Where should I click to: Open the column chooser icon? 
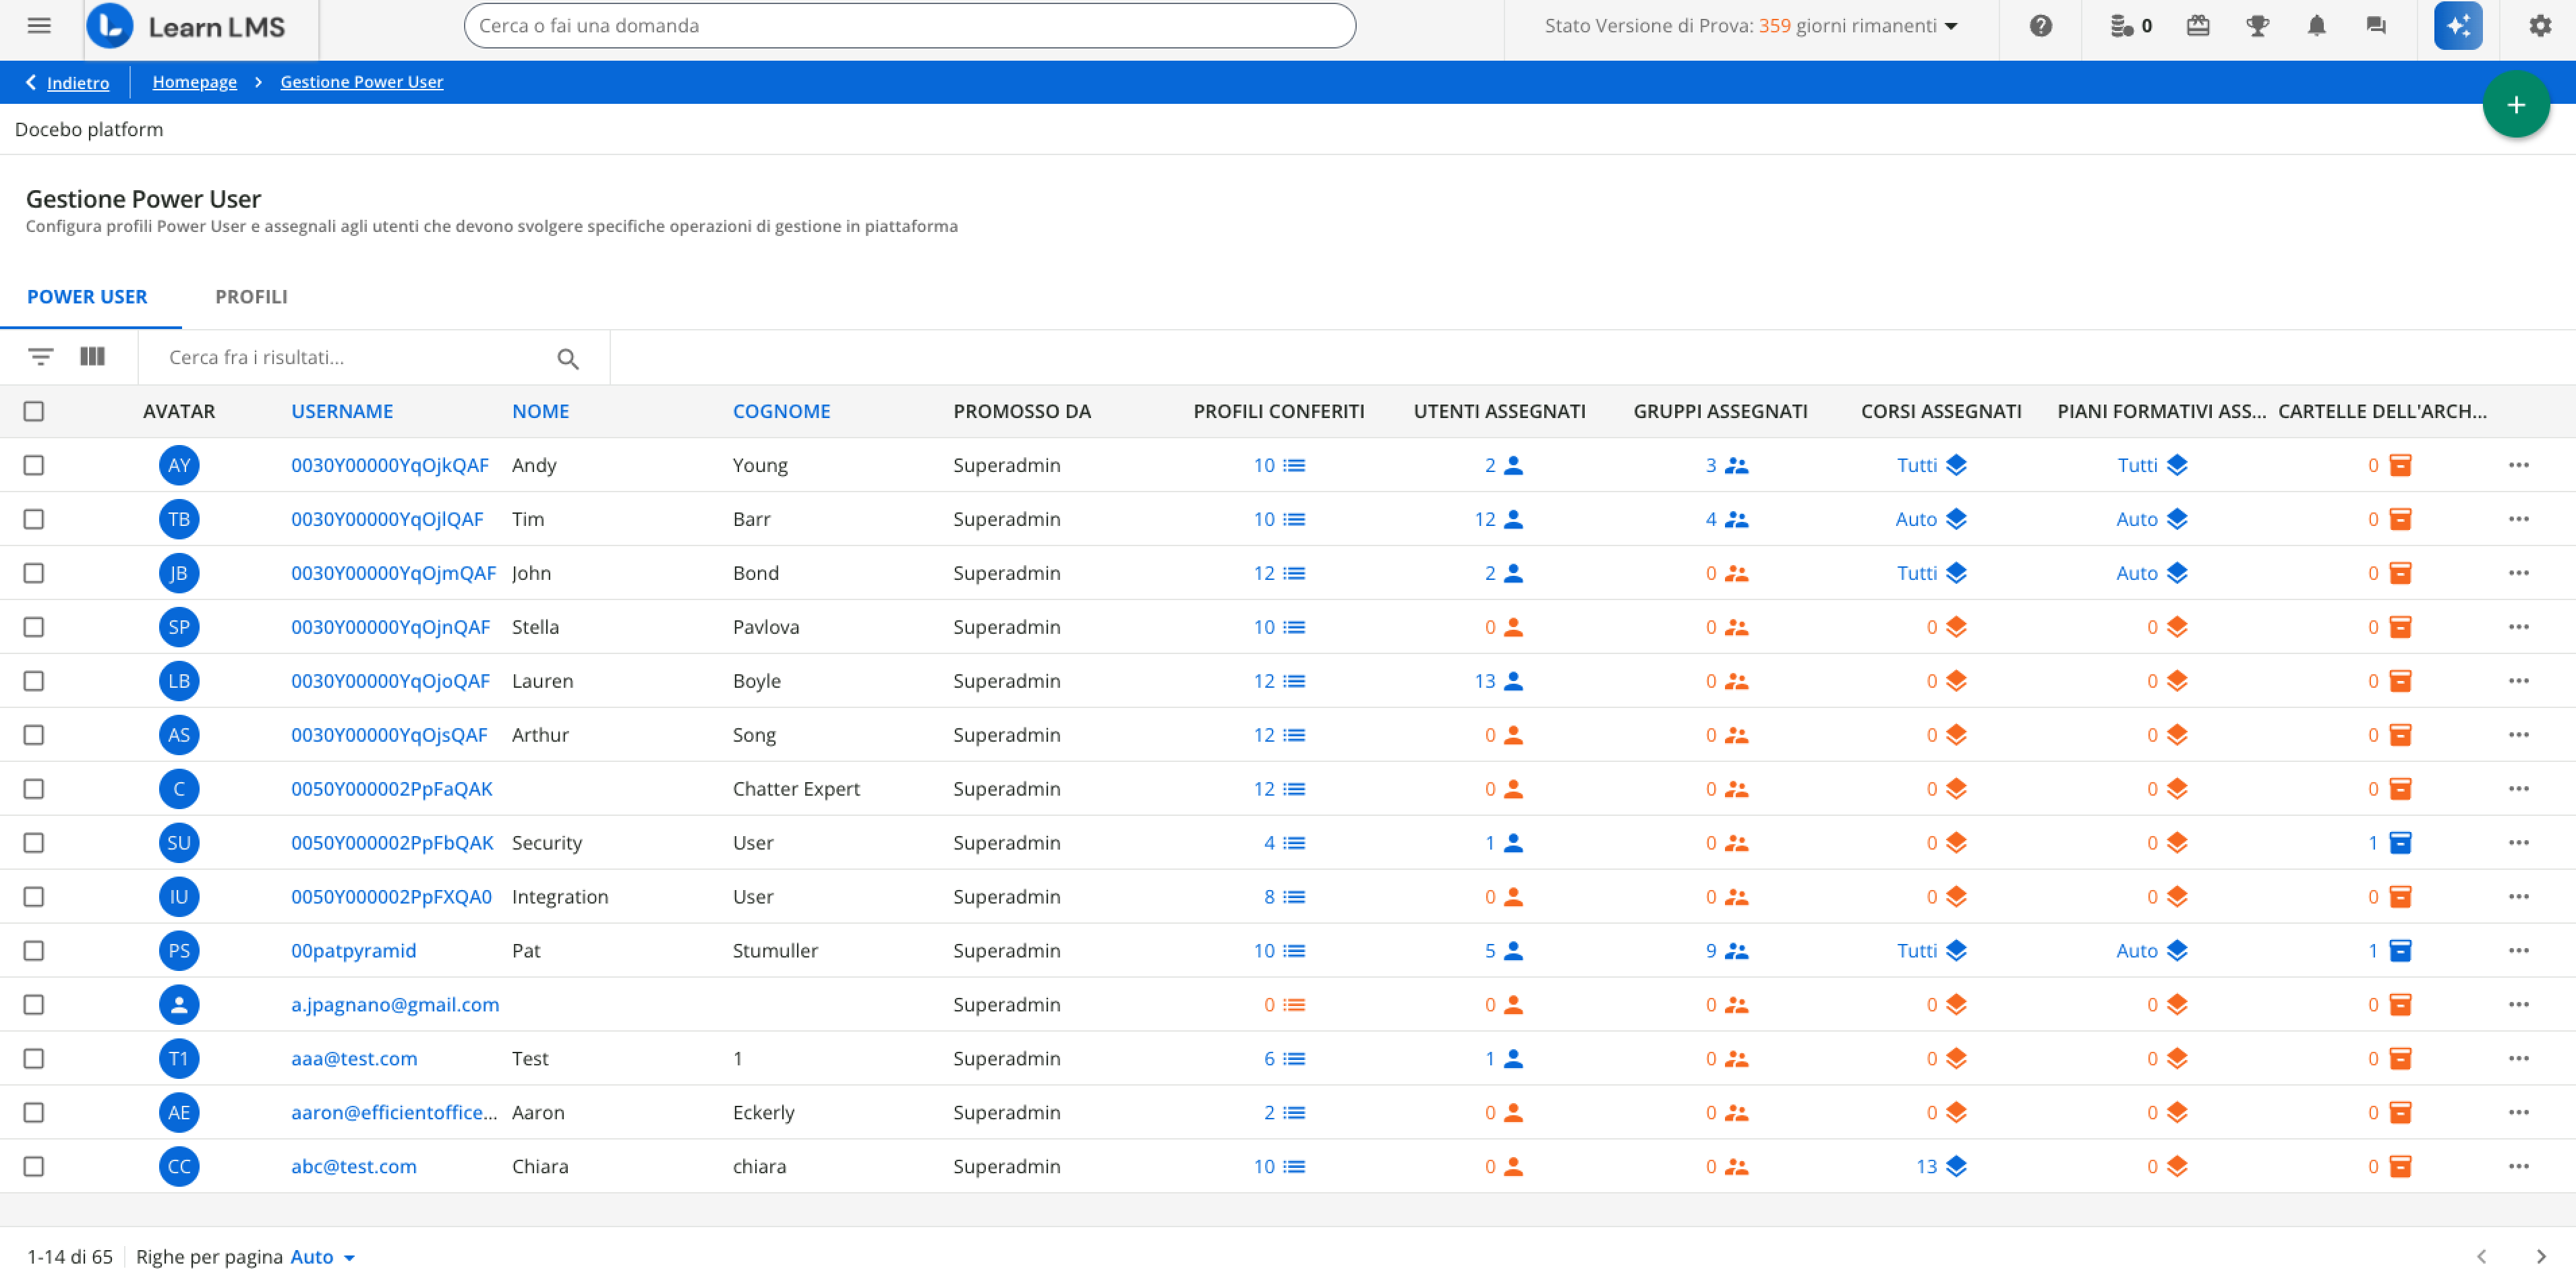point(92,357)
